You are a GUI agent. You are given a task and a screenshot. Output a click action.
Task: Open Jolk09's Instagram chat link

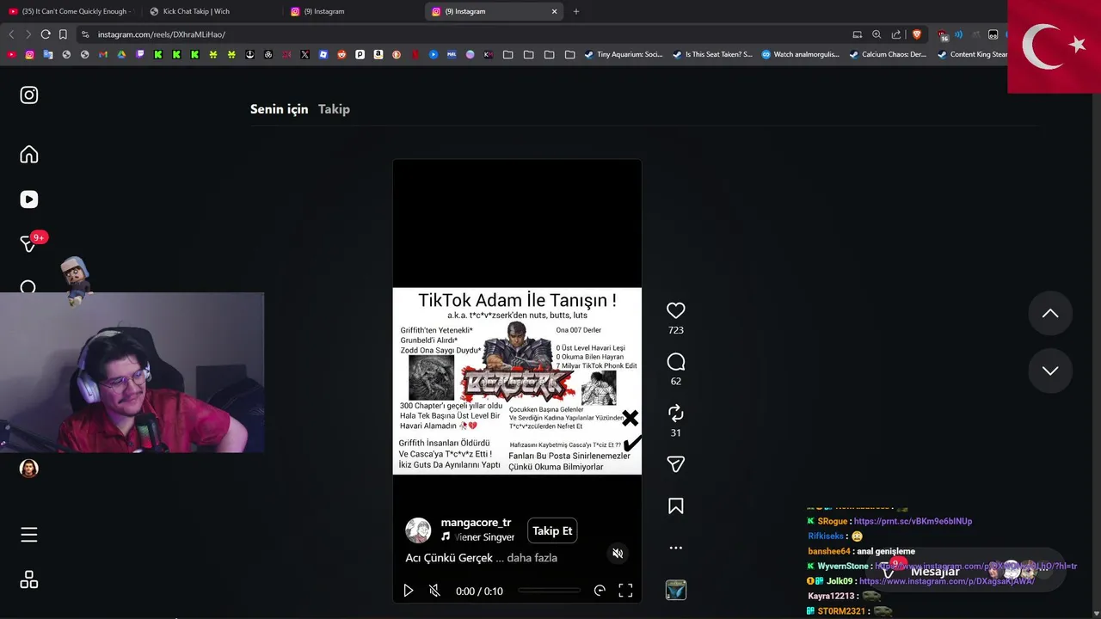tap(946, 581)
